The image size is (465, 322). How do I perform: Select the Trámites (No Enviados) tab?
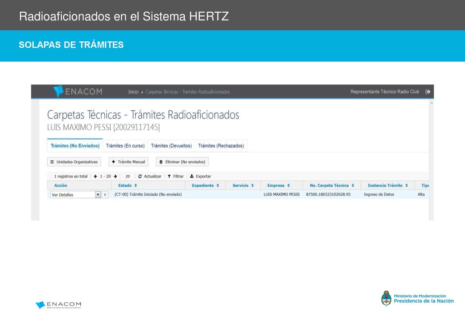pos(75,146)
